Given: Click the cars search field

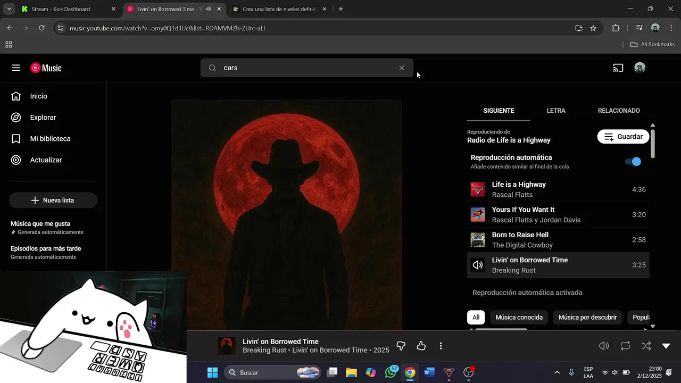Looking at the screenshot, I should (307, 68).
